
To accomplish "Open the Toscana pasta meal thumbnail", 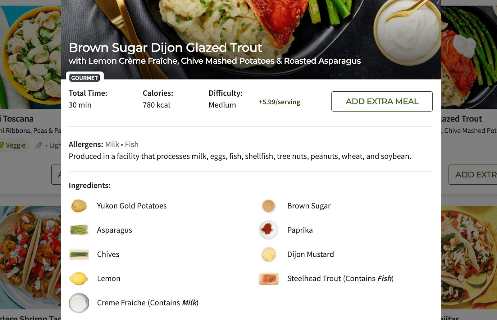I will click(30, 57).
